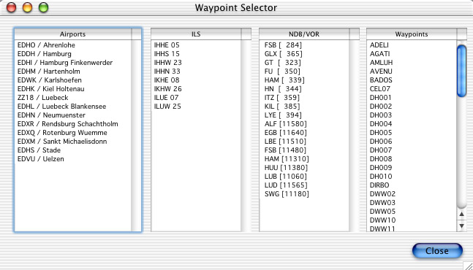Select ILS entry IHHW 23
This screenshot has height=270, width=473.
coord(167,63)
